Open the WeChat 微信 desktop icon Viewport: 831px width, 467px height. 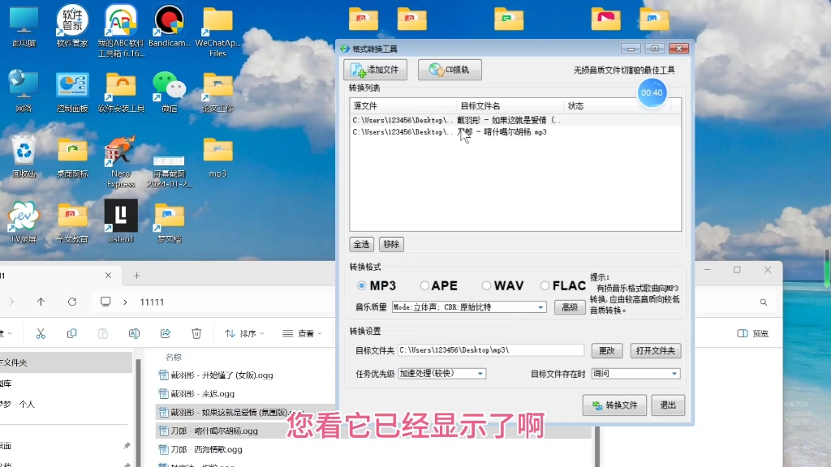(x=169, y=91)
